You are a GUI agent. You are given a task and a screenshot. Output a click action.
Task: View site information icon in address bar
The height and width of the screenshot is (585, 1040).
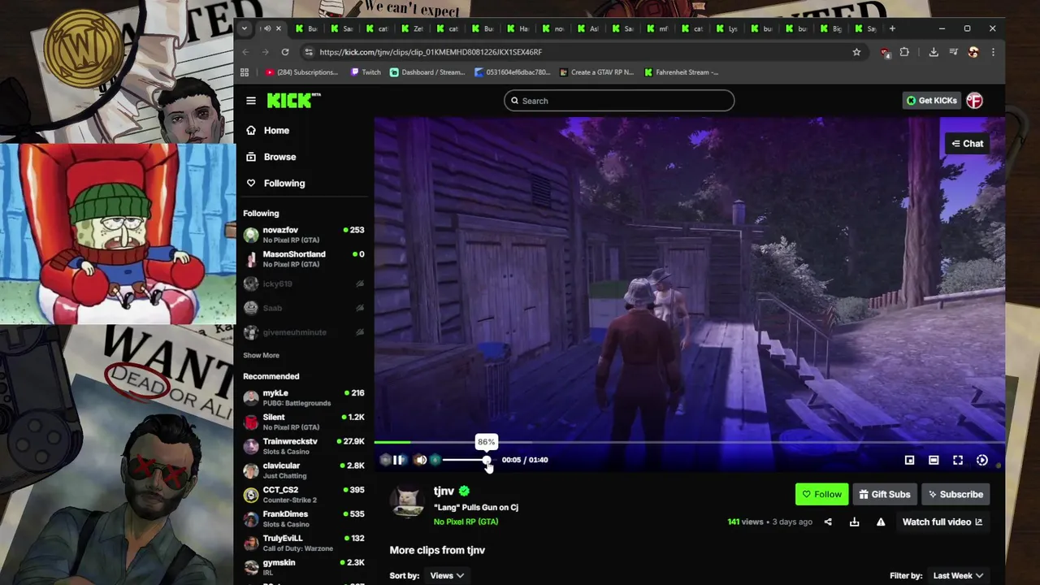pyautogui.click(x=308, y=52)
